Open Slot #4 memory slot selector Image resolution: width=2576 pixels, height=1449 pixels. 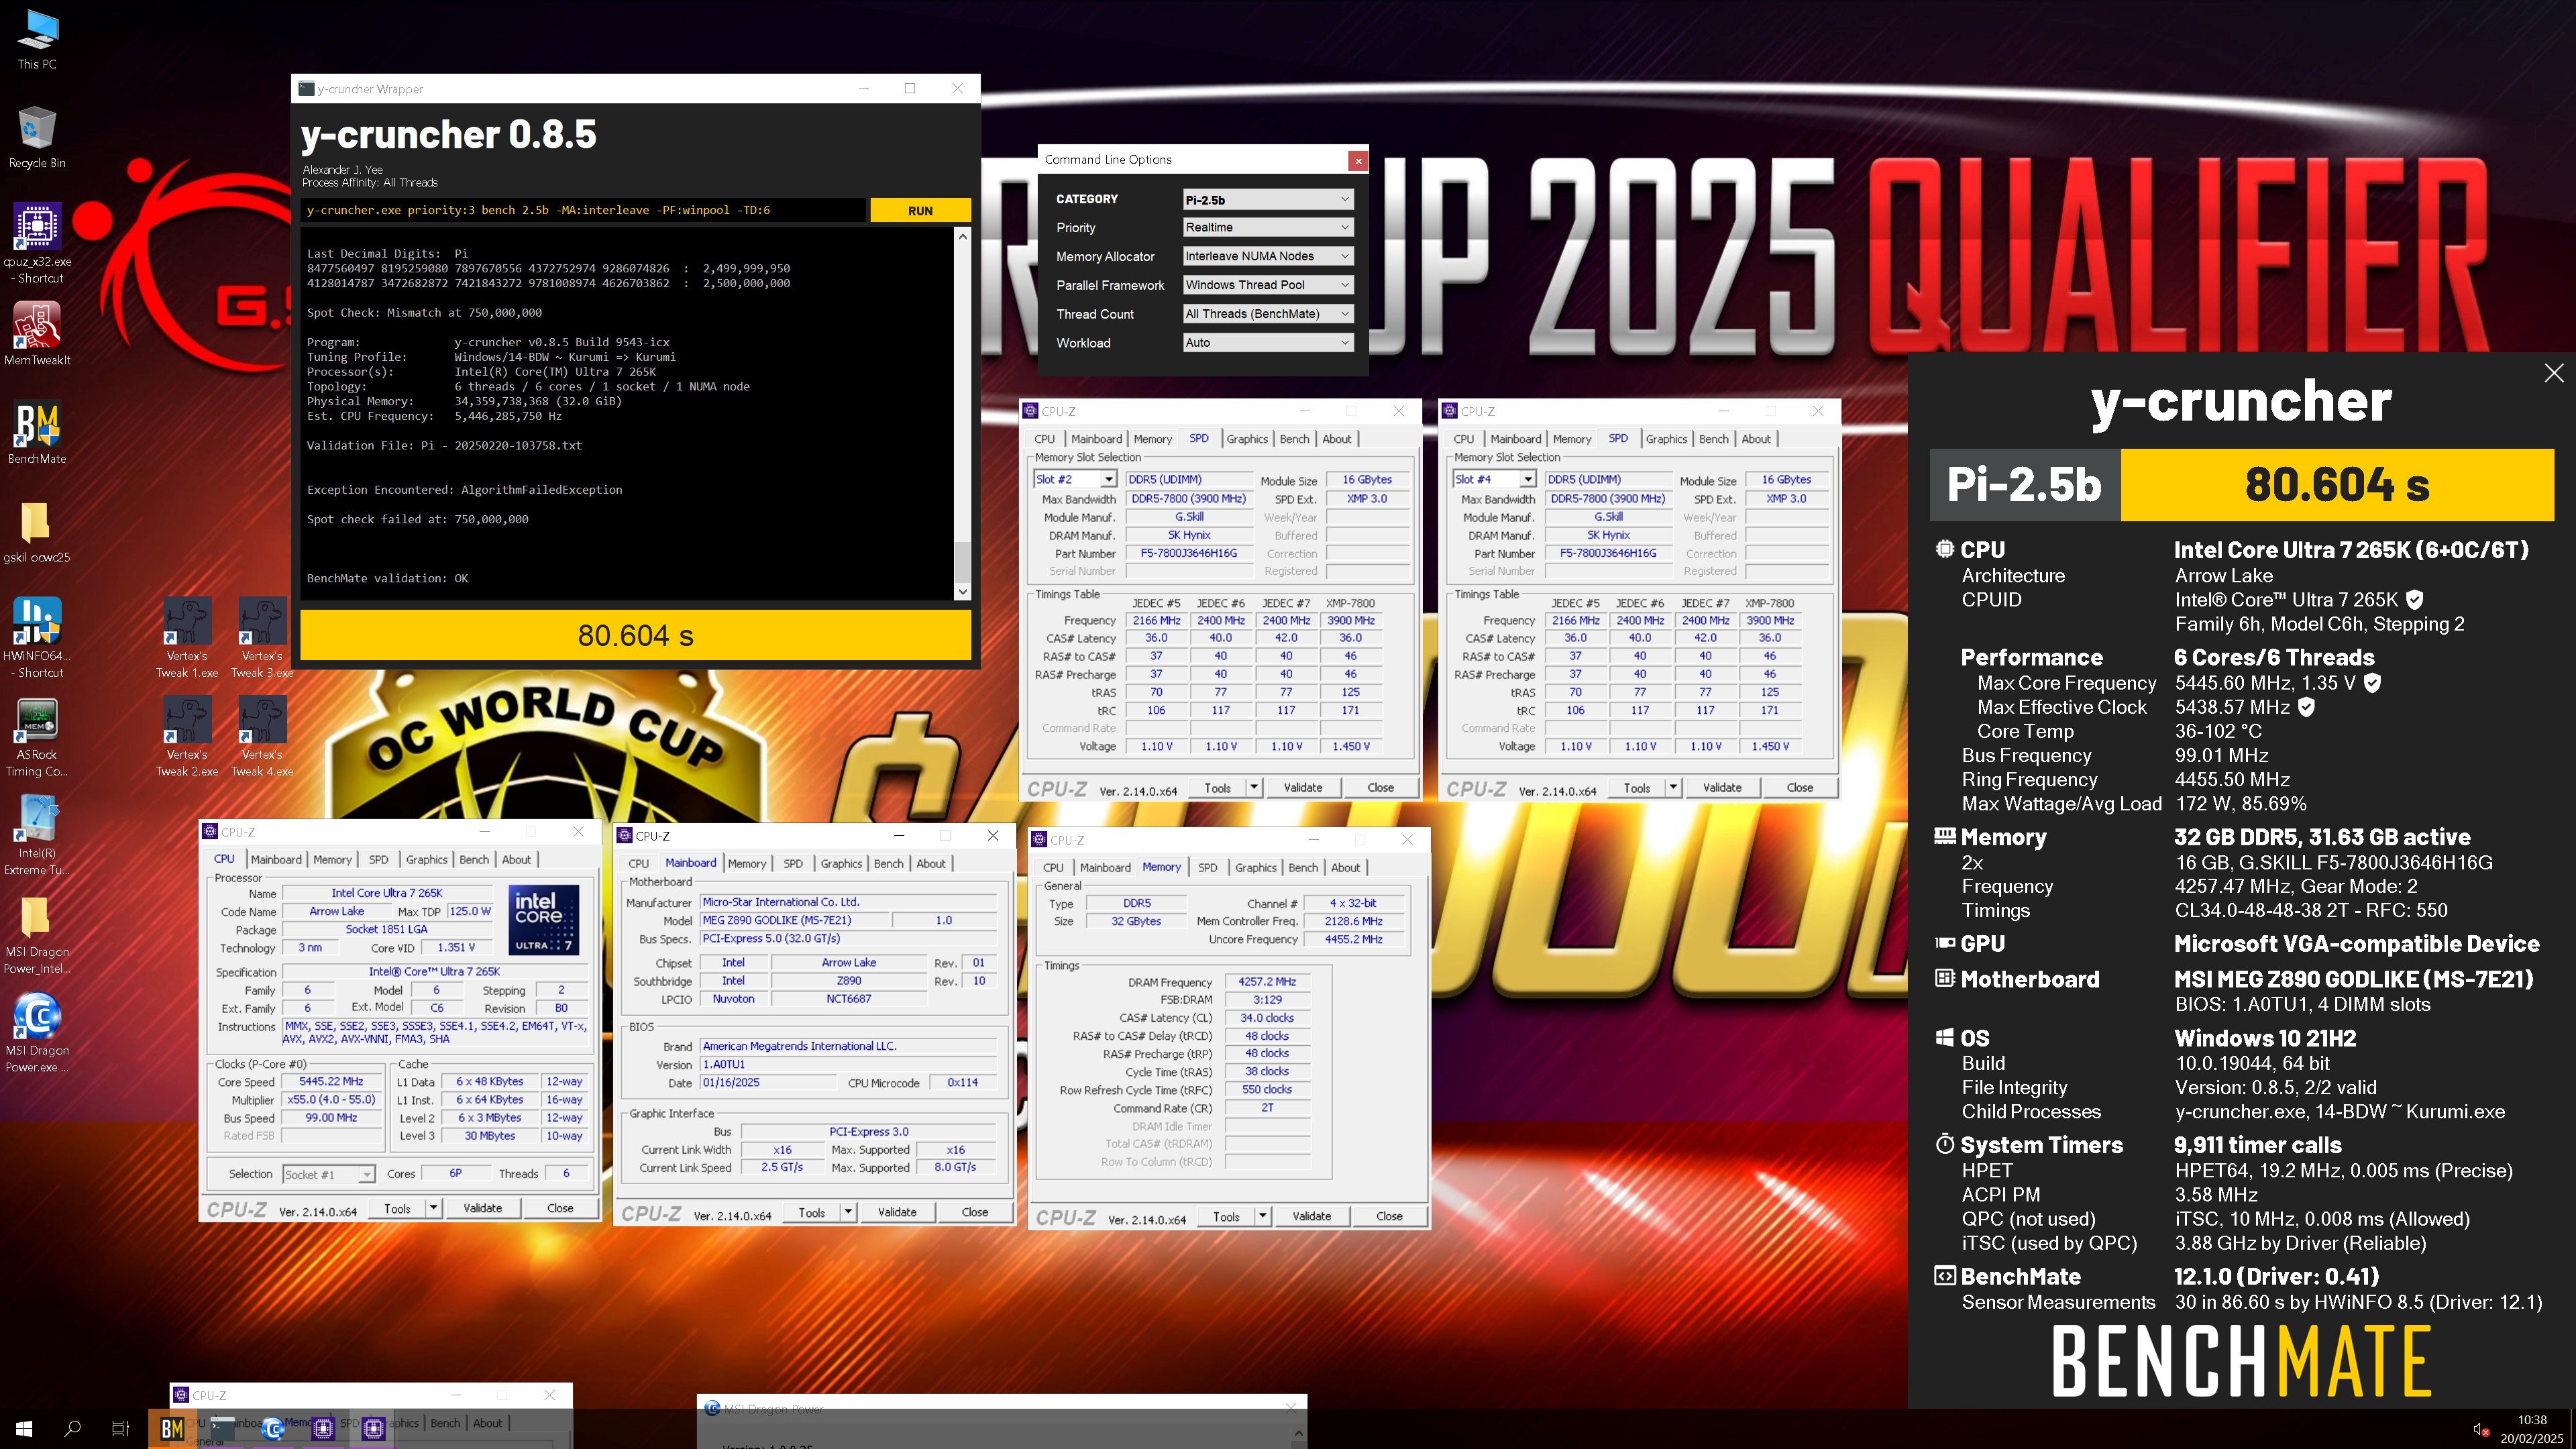point(1494,480)
